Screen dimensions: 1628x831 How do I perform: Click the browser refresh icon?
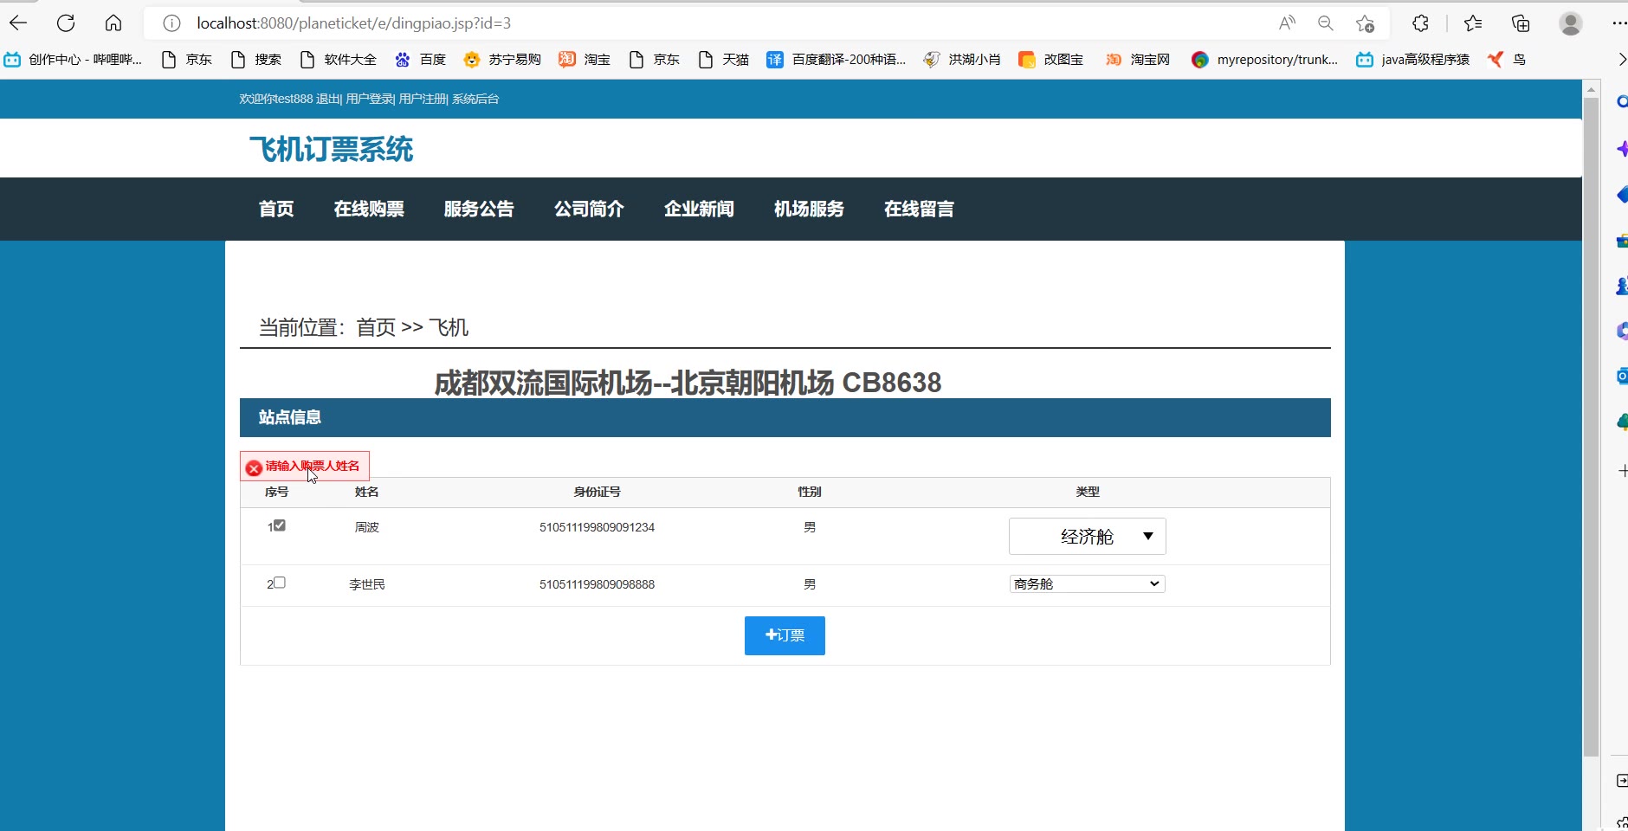click(66, 23)
